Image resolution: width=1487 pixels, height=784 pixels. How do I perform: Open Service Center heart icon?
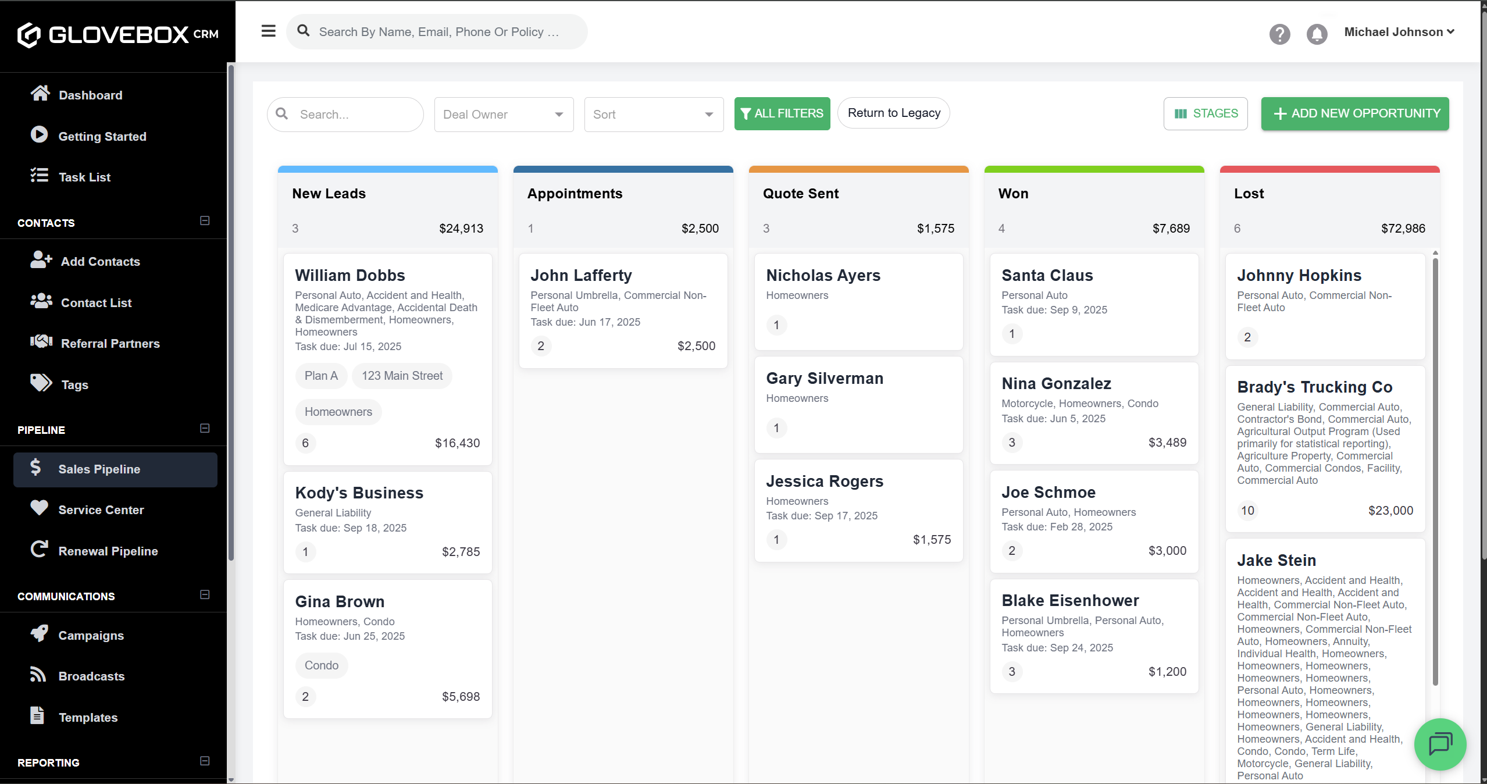[x=39, y=508]
